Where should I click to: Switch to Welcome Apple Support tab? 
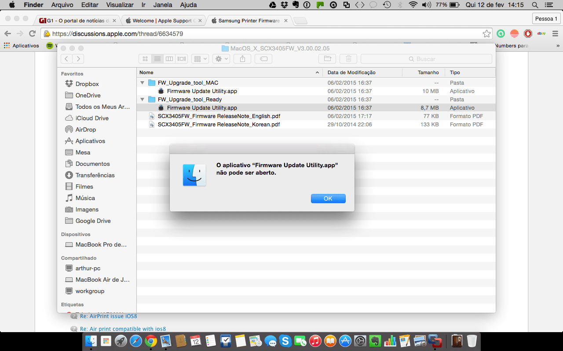click(x=163, y=21)
